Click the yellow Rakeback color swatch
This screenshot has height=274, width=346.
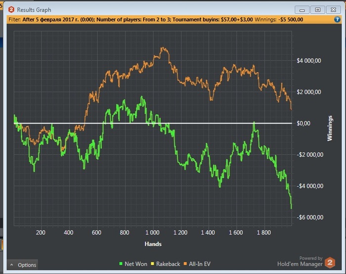coord(152,264)
